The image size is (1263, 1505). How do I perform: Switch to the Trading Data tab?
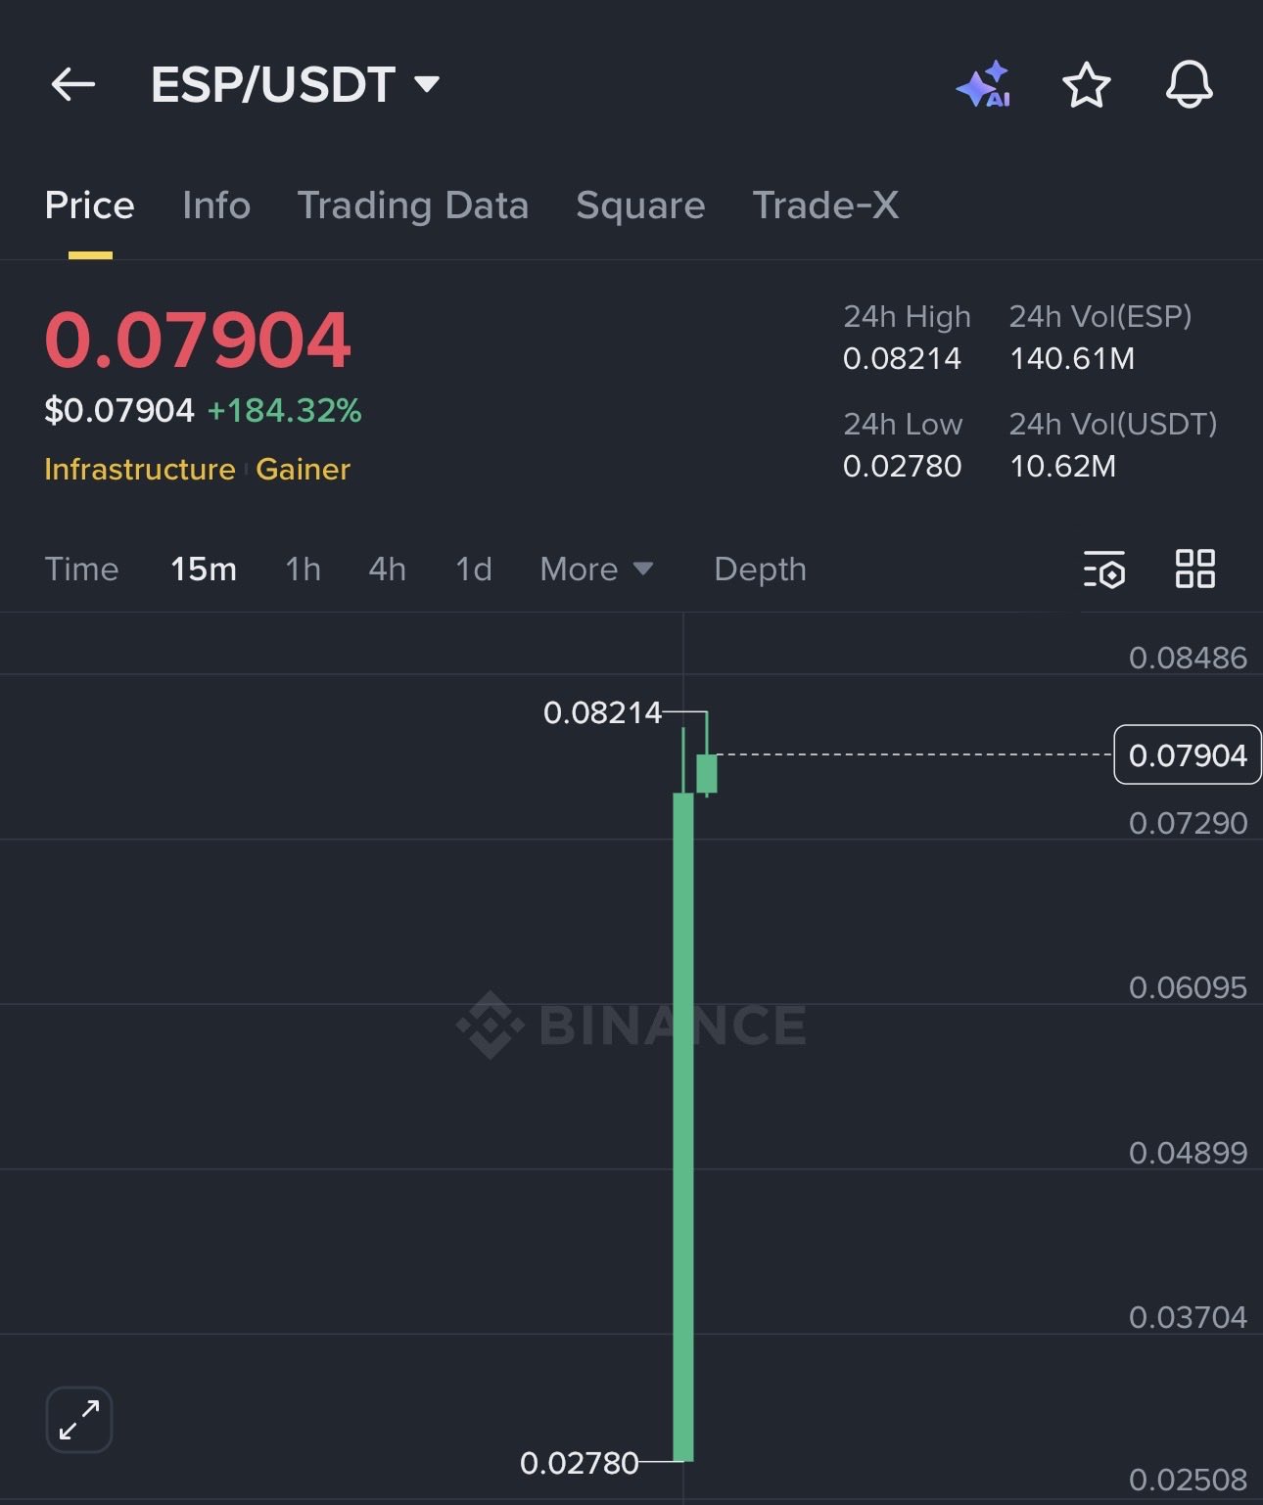(412, 205)
